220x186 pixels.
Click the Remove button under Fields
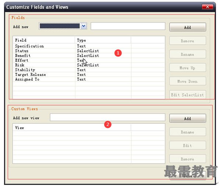point(188,41)
